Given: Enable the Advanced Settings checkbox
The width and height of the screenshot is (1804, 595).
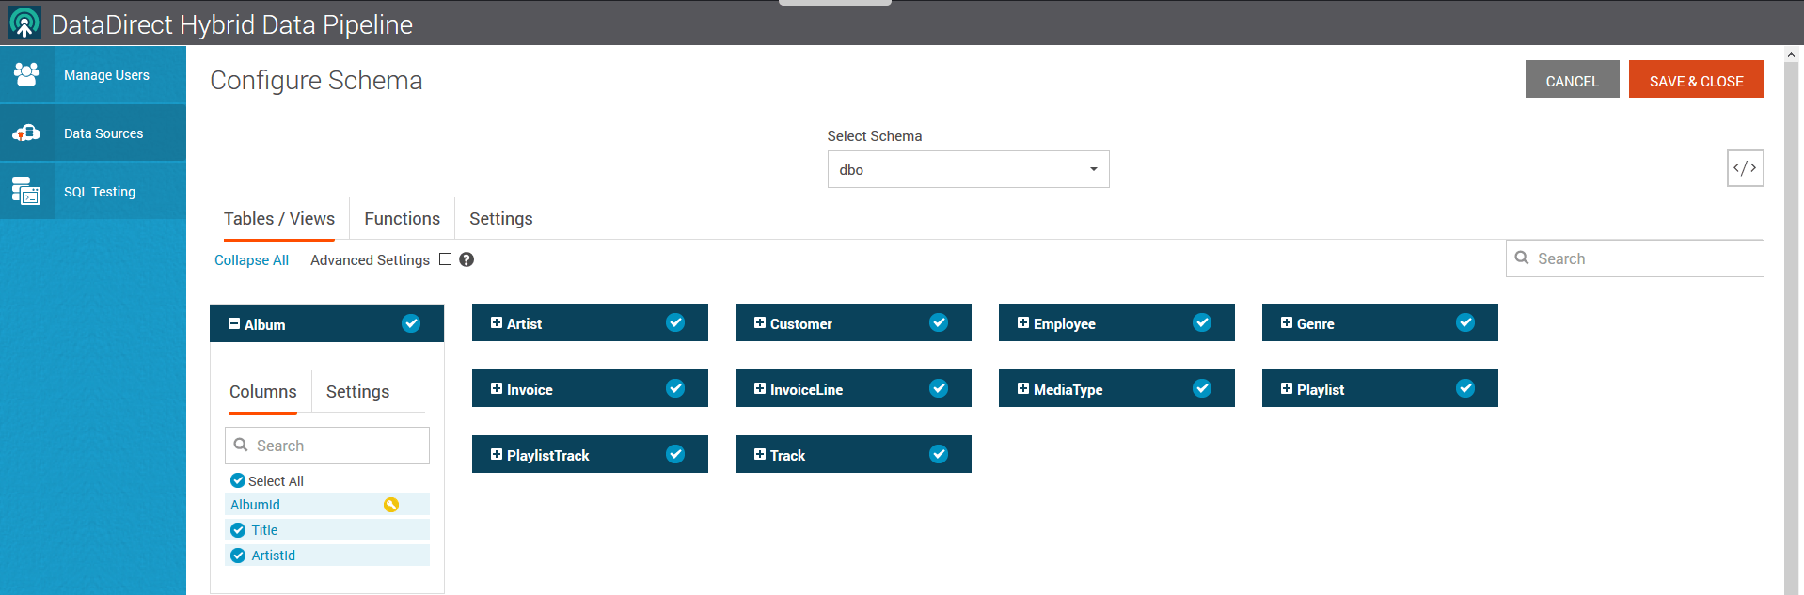Looking at the screenshot, I should tap(446, 259).
